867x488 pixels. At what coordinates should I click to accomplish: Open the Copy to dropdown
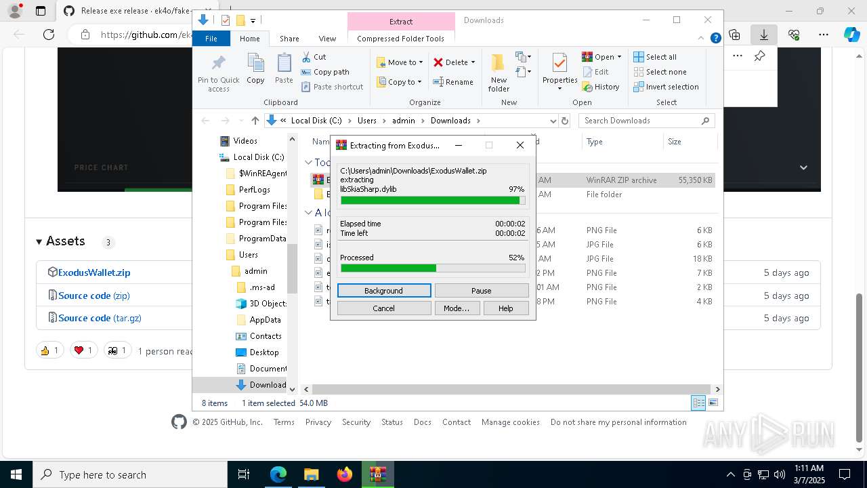[400, 82]
